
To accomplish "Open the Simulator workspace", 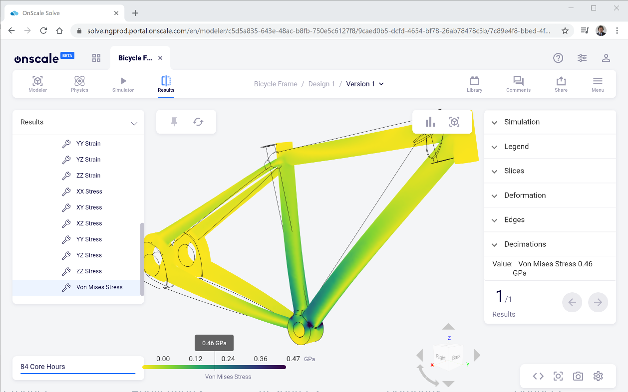I will 123,84.
